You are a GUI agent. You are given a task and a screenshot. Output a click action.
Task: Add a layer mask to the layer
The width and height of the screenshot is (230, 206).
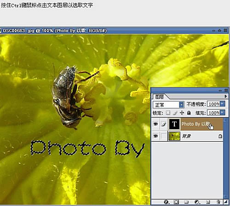[176, 202]
